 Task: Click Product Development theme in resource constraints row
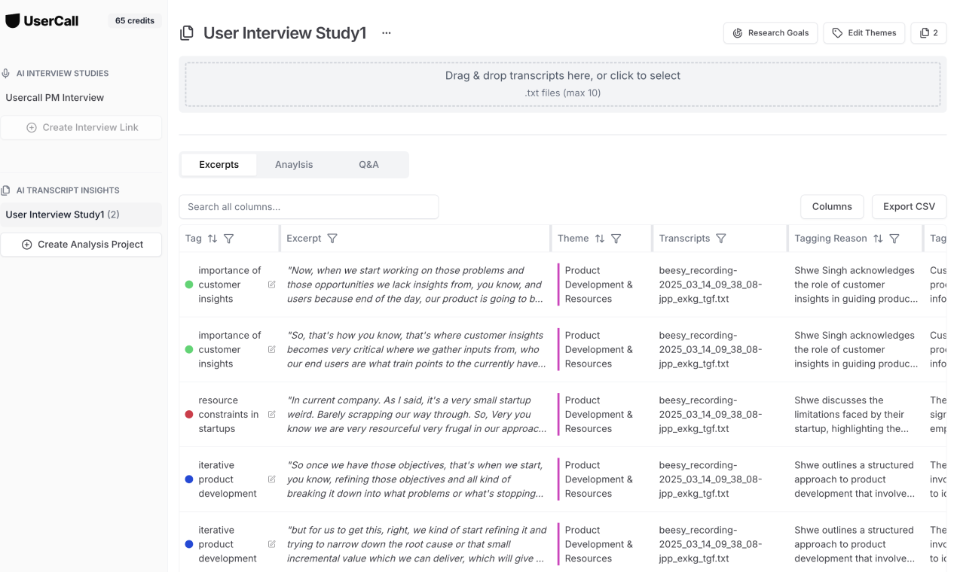point(599,415)
